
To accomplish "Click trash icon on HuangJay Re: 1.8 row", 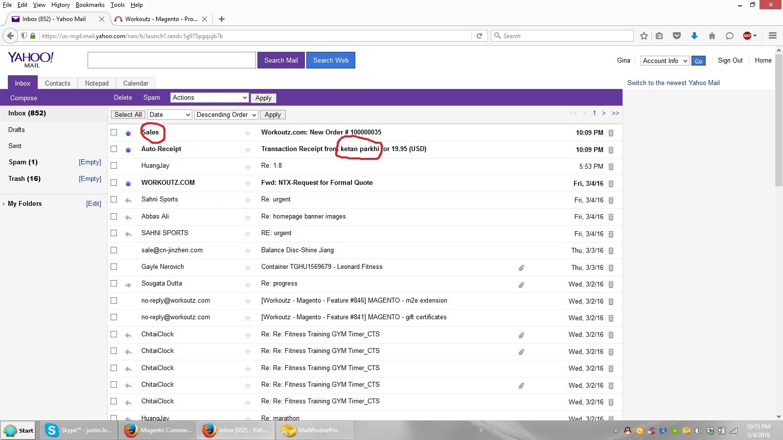I will tap(611, 167).
